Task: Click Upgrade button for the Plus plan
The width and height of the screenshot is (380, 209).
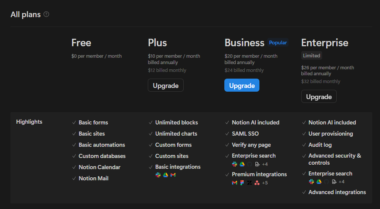Action: [166, 85]
